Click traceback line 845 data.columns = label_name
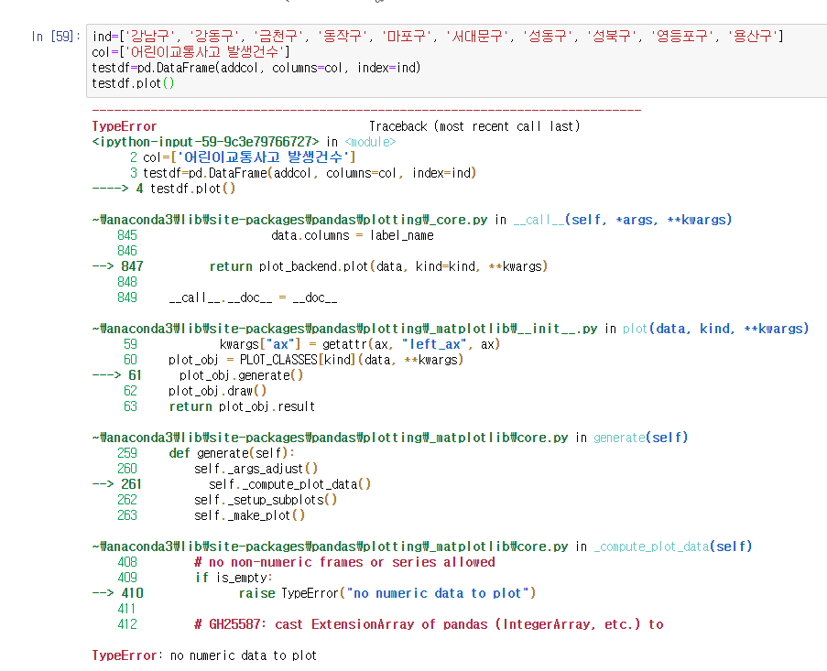This screenshot has width=827, height=671. click(276, 235)
